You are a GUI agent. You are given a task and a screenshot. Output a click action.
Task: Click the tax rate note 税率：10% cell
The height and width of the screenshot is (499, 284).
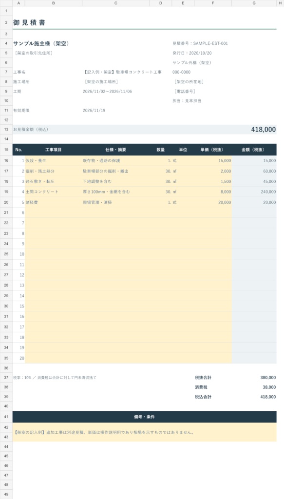[x=55, y=378]
